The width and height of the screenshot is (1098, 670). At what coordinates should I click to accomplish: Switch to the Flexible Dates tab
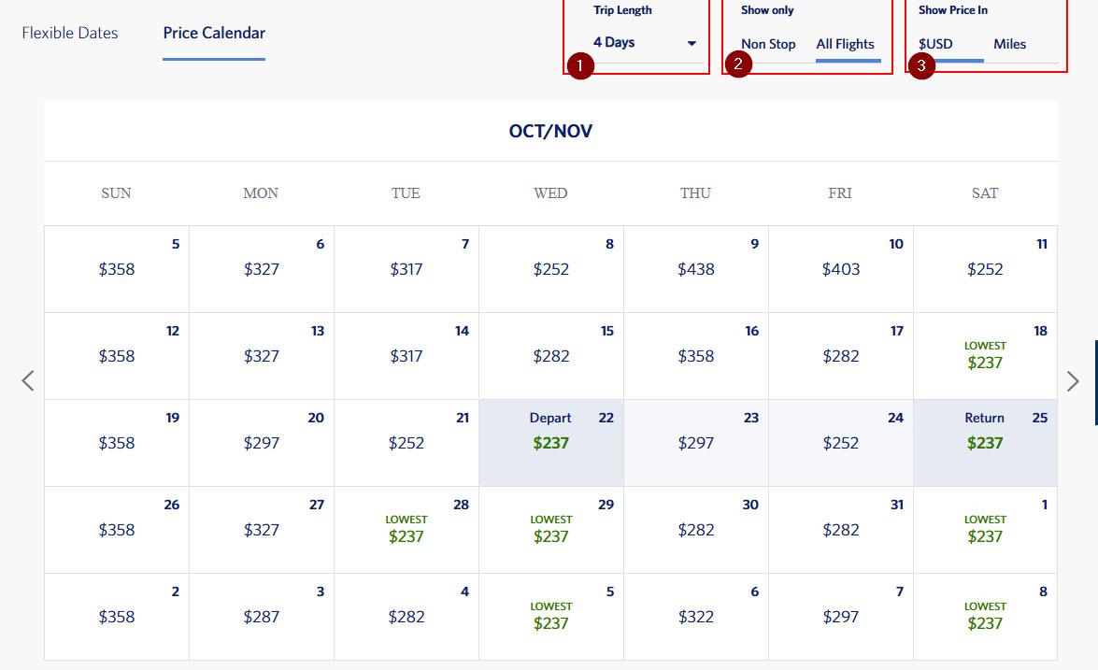(x=70, y=33)
